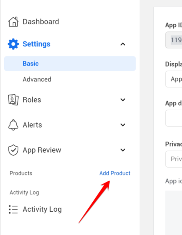
Task: Open Activity Log page entry
Action: (42, 209)
